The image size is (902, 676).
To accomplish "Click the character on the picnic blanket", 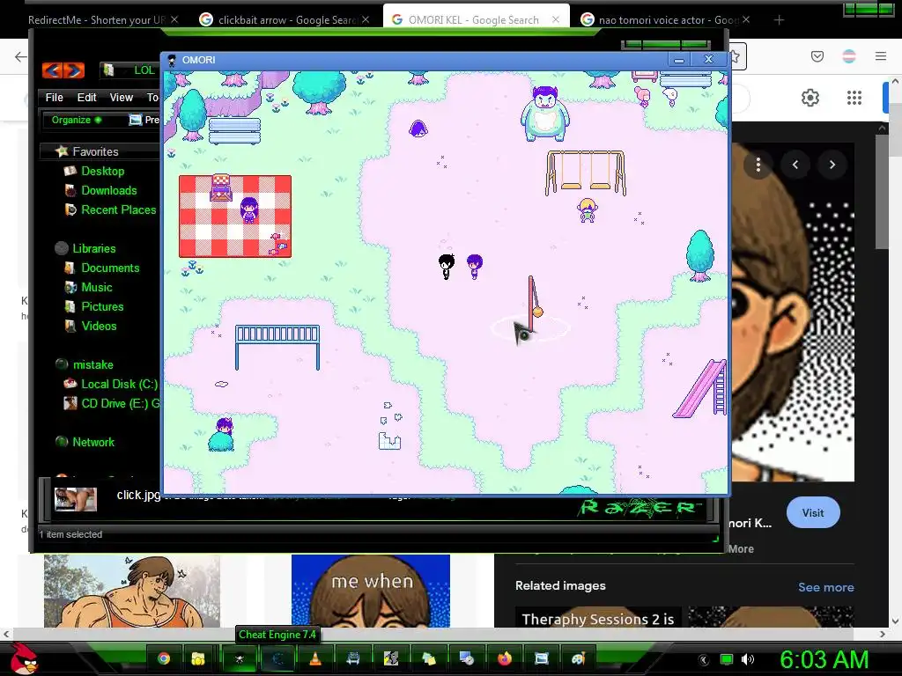I will (248, 209).
